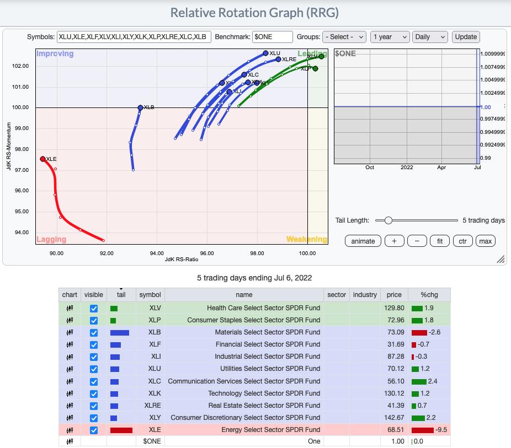
Task: Click the XLK price 130.12
Action: pos(394,393)
